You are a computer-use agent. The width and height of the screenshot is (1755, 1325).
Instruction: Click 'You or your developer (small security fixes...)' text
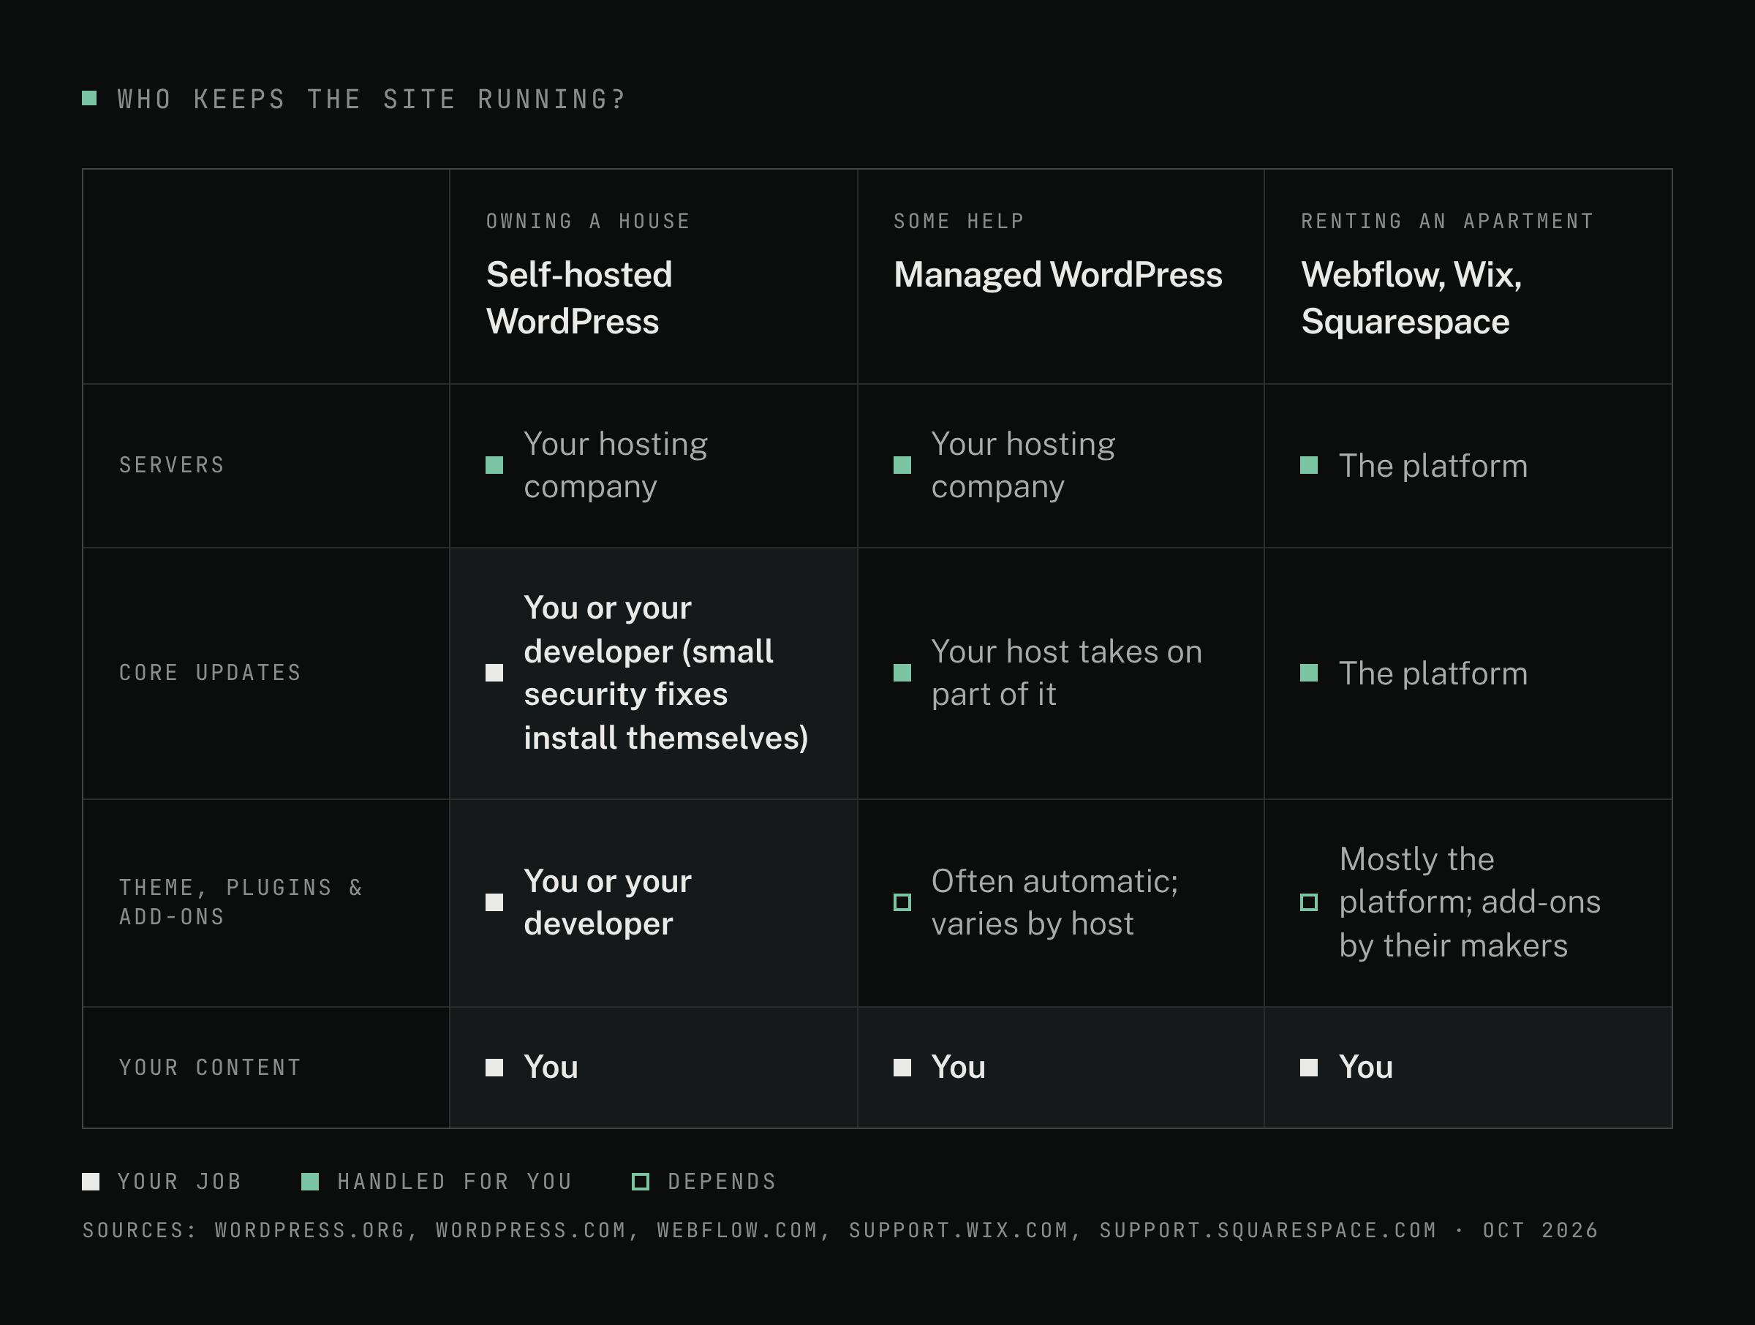coord(665,673)
